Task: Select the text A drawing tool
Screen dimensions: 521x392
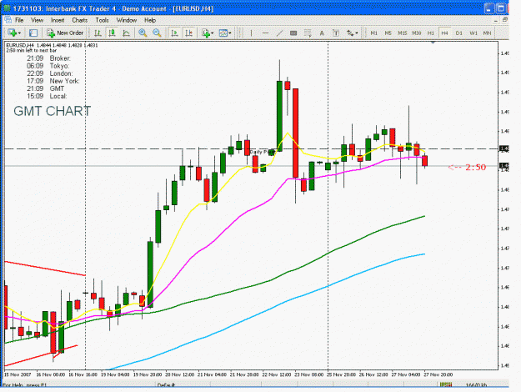Action: tap(322, 33)
